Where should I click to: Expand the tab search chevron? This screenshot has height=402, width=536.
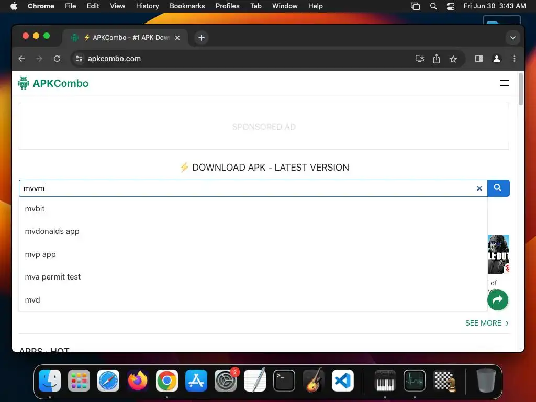(x=513, y=38)
